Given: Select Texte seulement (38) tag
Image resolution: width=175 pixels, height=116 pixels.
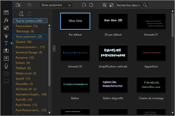Looking at the screenshot, I should click(30, 37).
